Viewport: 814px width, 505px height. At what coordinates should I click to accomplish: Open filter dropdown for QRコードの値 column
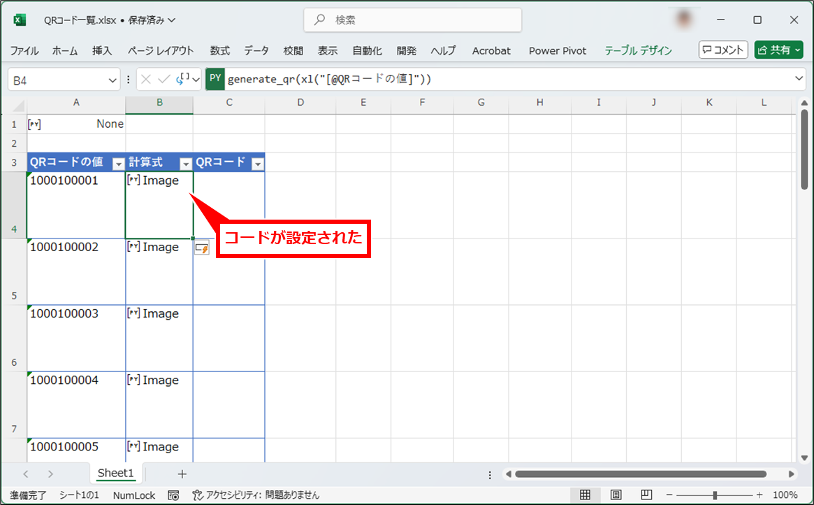click(118, 164)
